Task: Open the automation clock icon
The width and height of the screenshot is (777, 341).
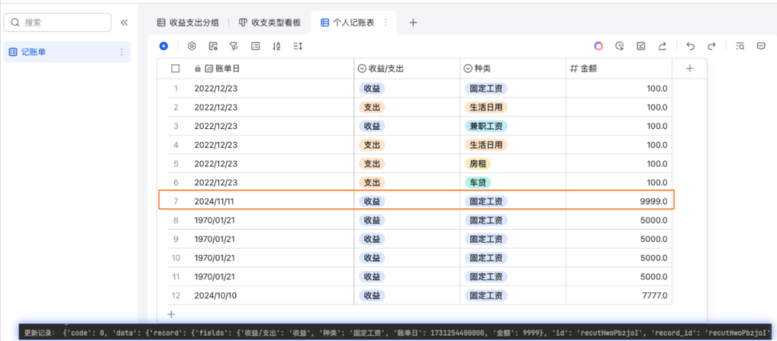Action: point(620,46)
